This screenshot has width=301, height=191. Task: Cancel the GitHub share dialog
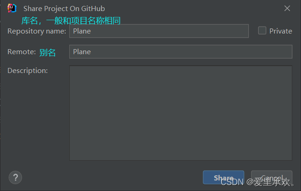tap(272, 177)
